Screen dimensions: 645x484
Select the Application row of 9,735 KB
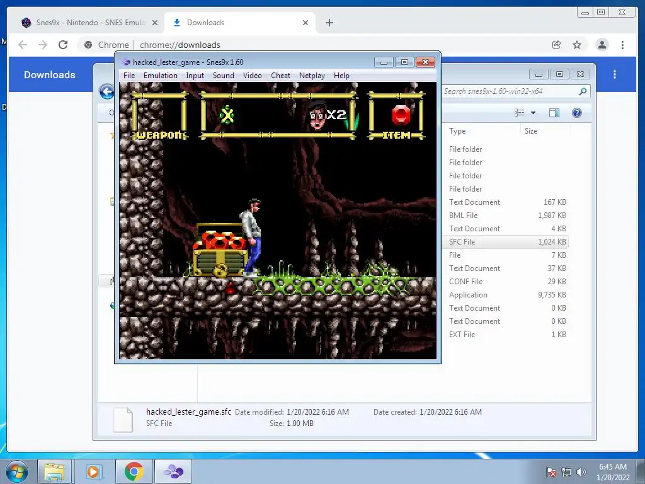click(x=506, y=295)
